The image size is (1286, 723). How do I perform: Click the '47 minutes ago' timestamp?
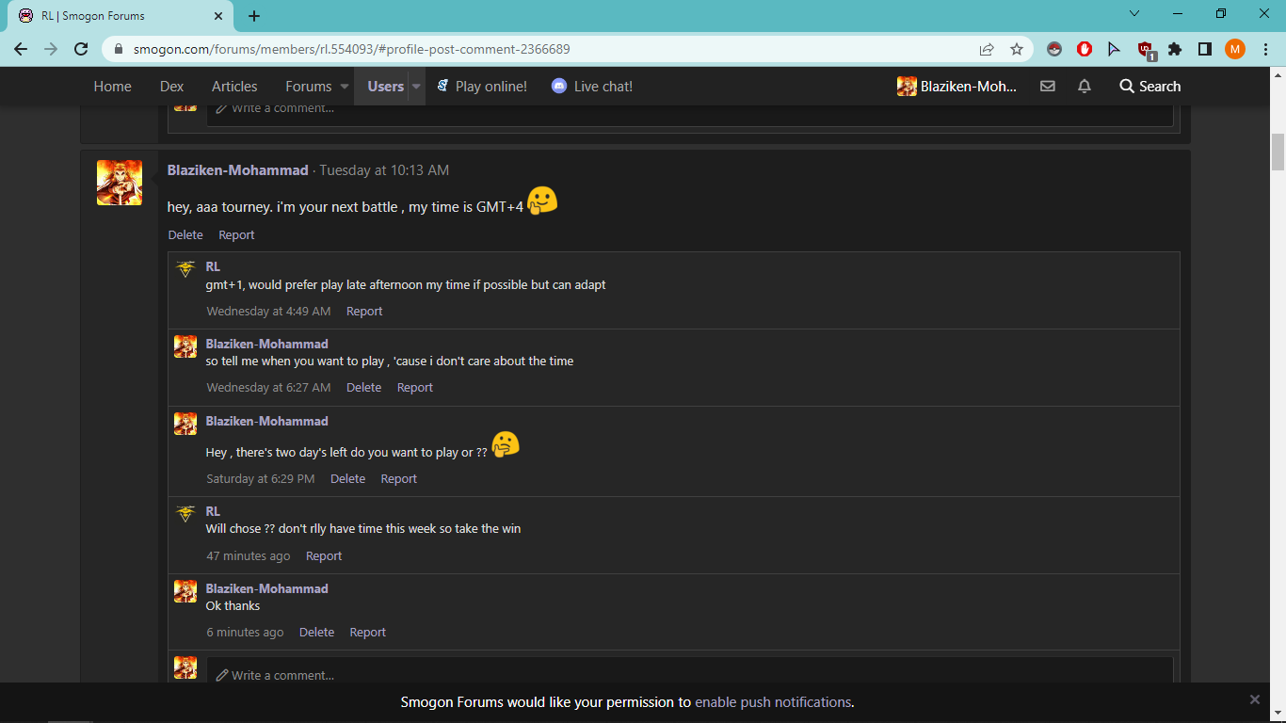coord(249,556)
